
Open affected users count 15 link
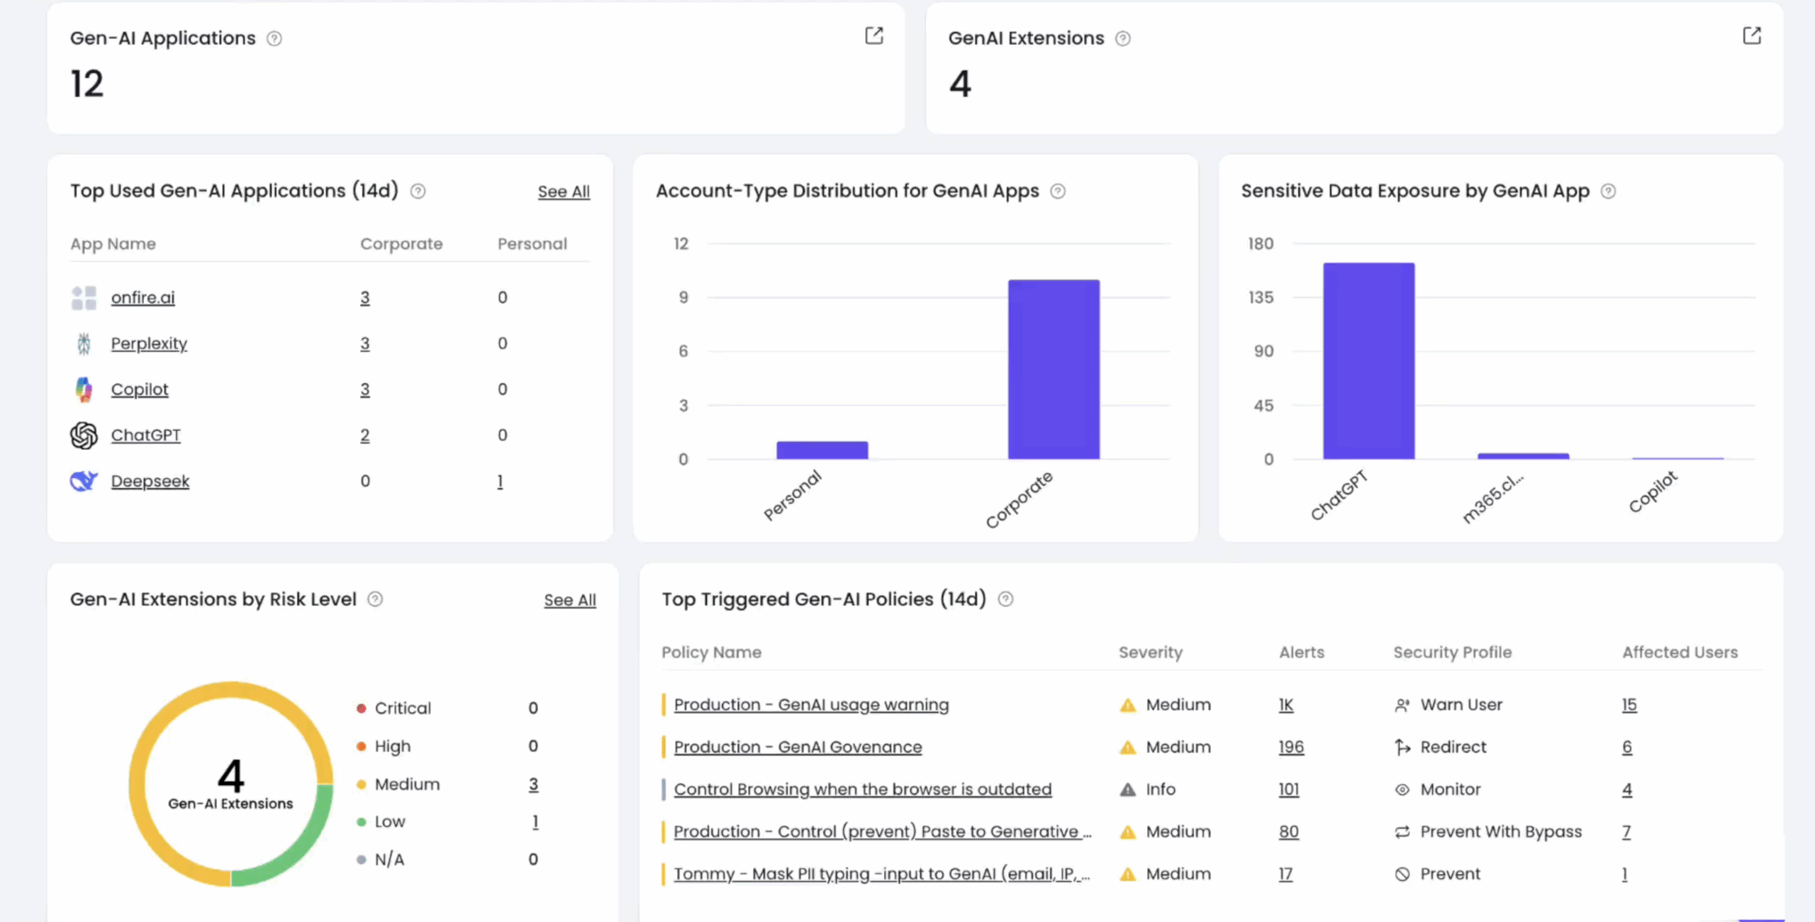(1629, 705)
